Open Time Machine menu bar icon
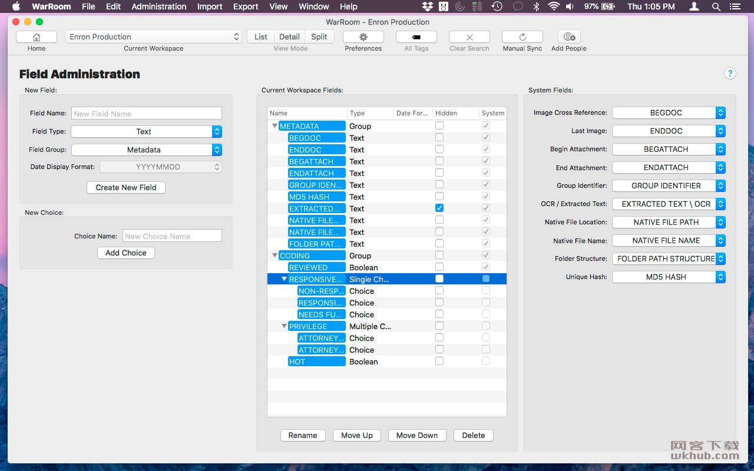 point(497,6)
